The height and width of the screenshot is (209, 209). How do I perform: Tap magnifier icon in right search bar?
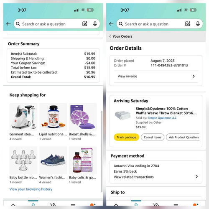tap(121, 24)
